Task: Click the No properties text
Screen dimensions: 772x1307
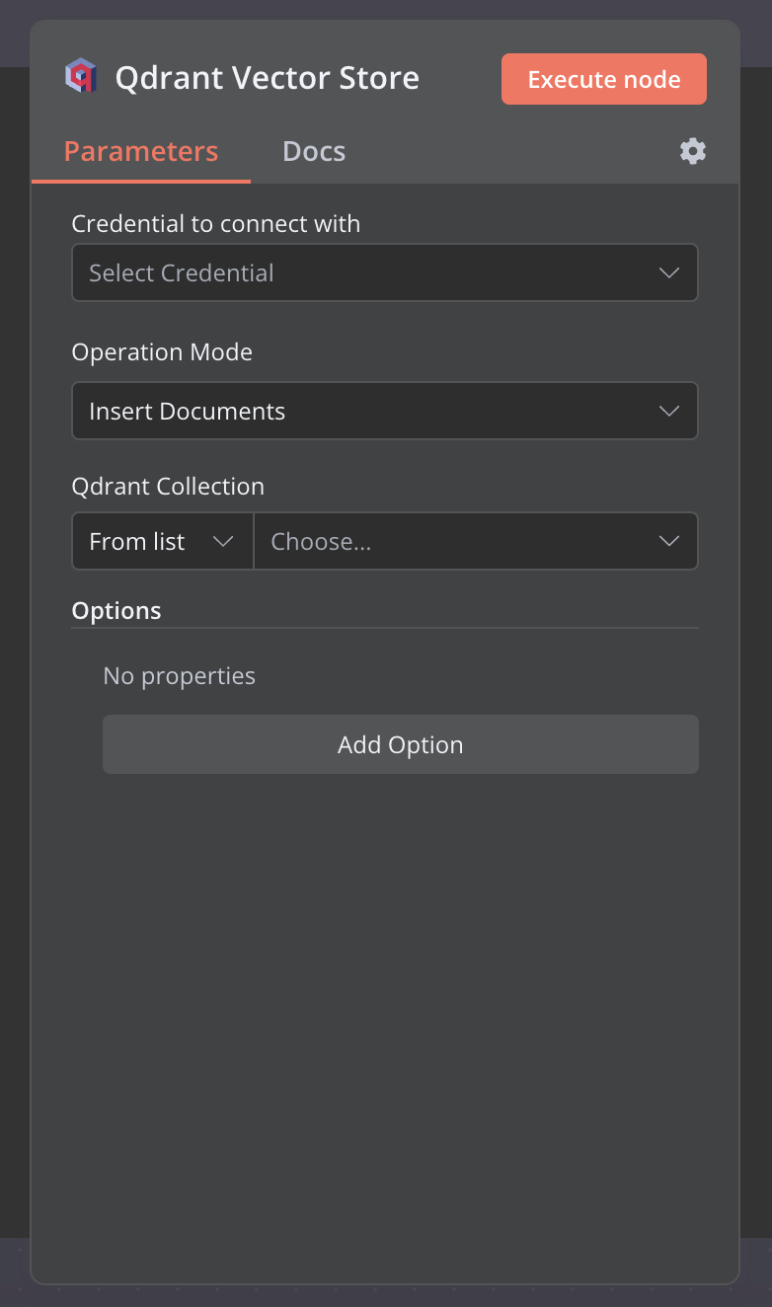Action: coord(180,676)
